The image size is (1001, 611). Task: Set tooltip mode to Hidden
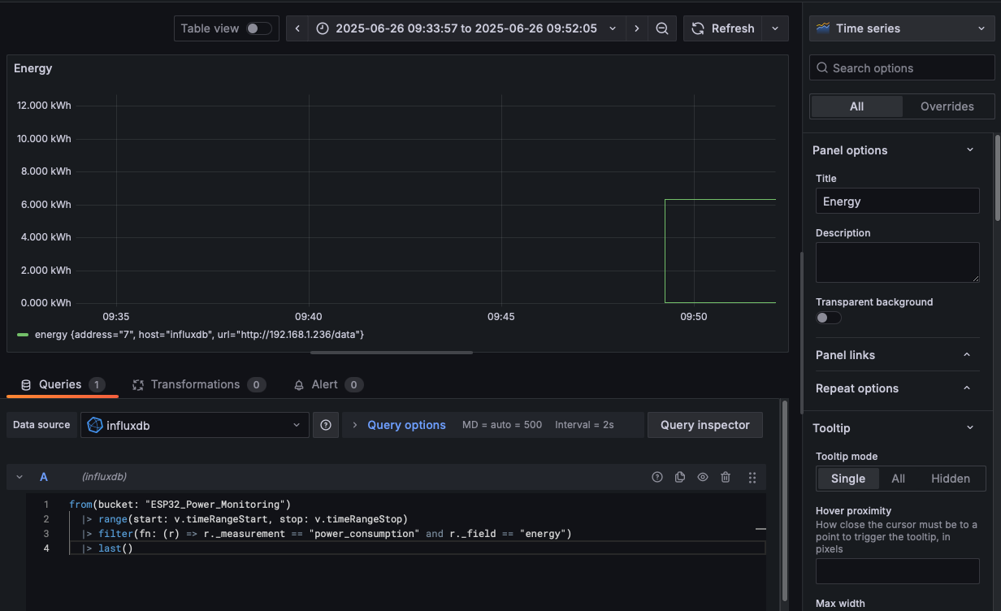click(950, 479)
